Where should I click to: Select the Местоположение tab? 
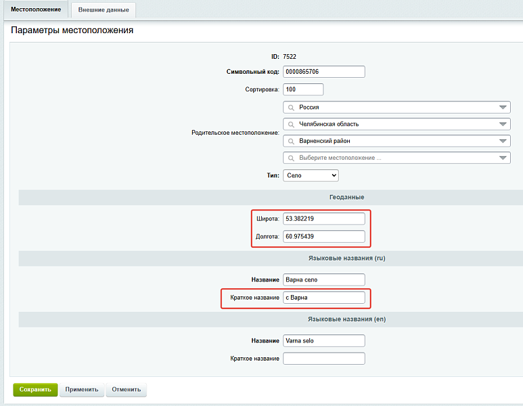35,9
